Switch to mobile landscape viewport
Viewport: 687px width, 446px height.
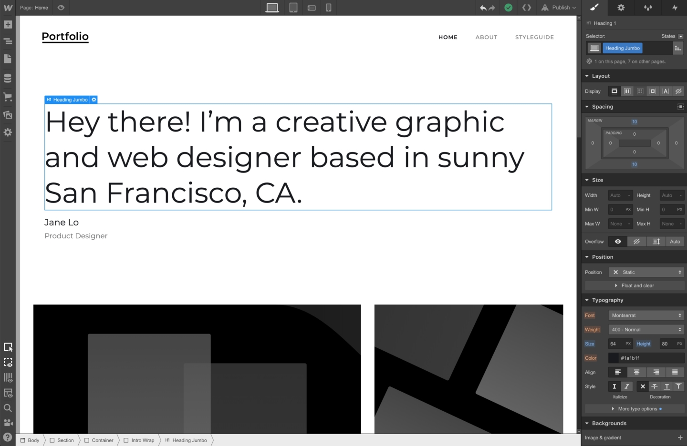pyautogui.click(x=312, y=8)
